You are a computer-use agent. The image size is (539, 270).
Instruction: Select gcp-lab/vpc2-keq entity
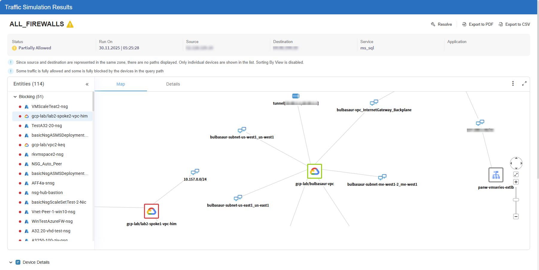click(48, 145)
